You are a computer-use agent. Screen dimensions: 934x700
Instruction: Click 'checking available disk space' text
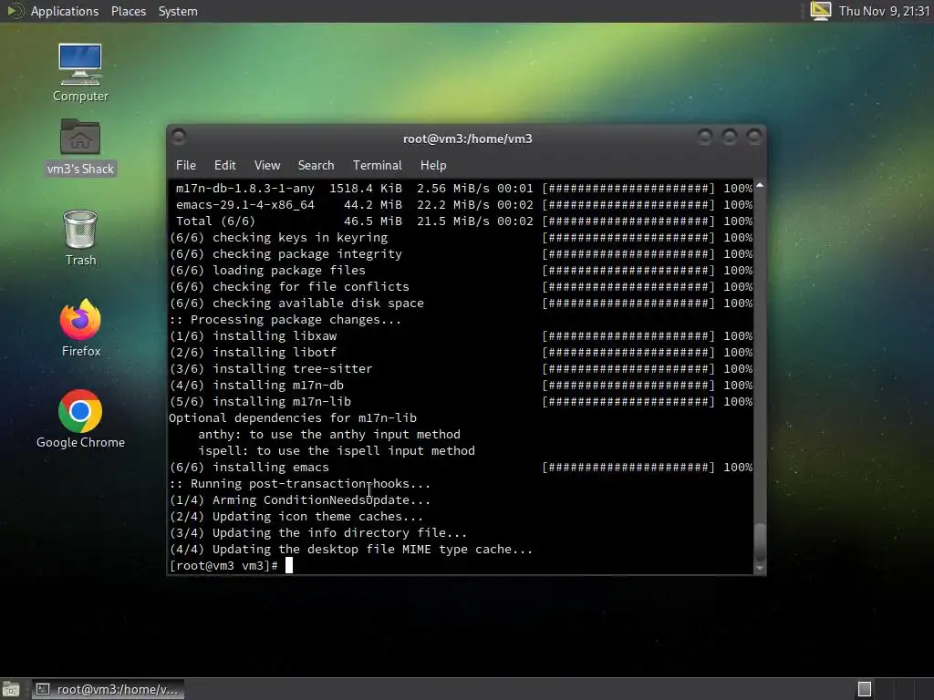pos(318,303)
